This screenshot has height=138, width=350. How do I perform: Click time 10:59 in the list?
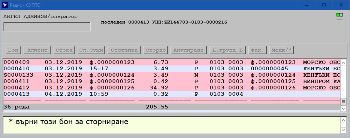tap(99, 94)
